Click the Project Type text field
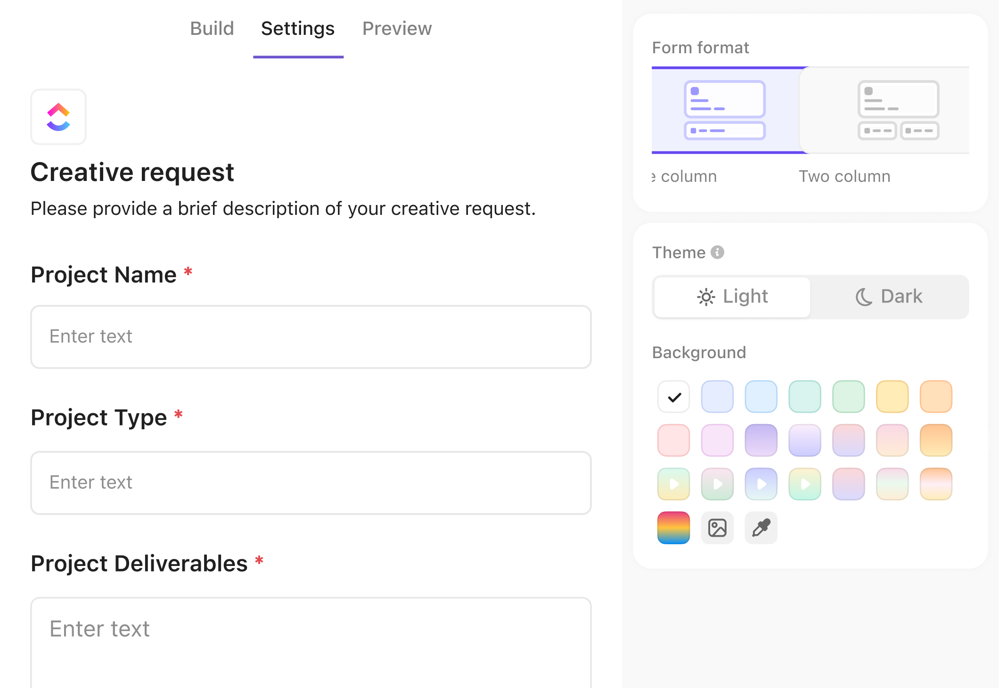The width and height of the screenshot is (999, 688). coord(311,483)
